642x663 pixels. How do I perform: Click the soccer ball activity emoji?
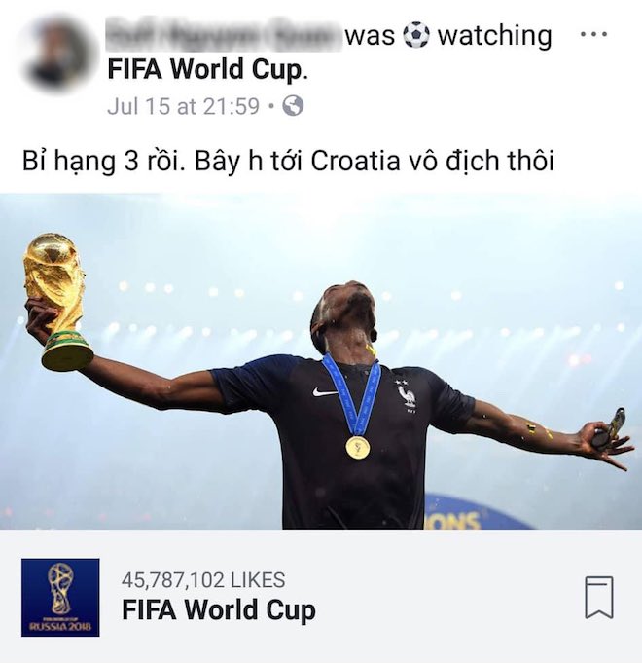coord(416,35)
